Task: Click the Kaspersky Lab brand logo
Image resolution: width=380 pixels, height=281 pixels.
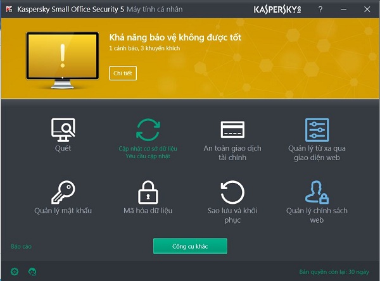Action: pos(277,9)
